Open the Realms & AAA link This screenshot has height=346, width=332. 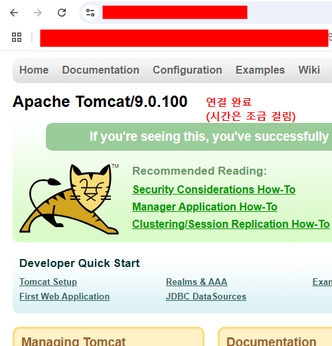[x=197, y=282]
